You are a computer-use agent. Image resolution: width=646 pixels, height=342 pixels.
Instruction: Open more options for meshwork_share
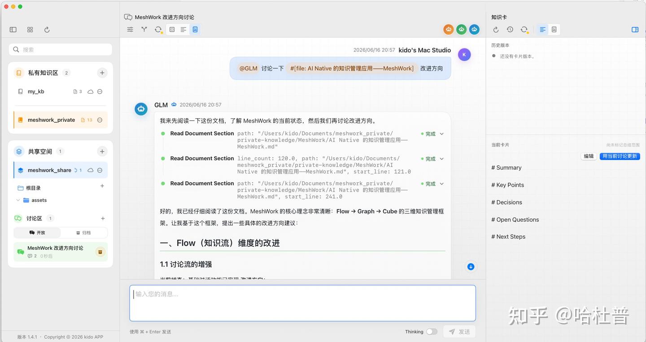point(100,170)
